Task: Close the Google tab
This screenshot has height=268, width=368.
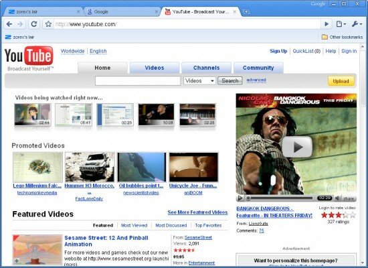Action: 157,11
